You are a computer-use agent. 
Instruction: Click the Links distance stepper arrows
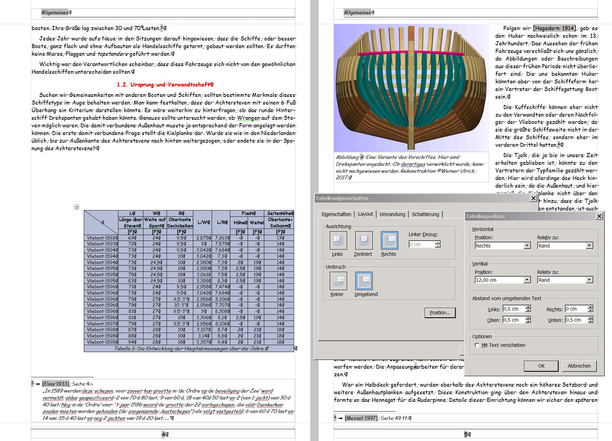(528, 309)
